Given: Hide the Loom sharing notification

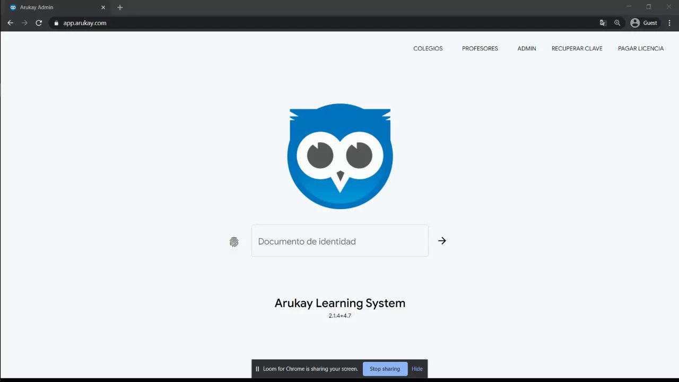Looking at the screenshot, I should (417, 369).
